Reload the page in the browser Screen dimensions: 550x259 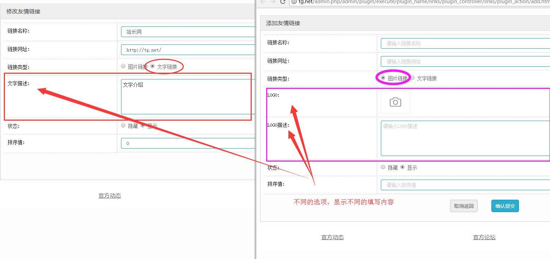pos(282,2)
